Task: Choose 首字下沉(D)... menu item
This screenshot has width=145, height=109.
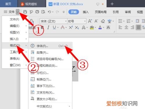Action: click(50, 86)
